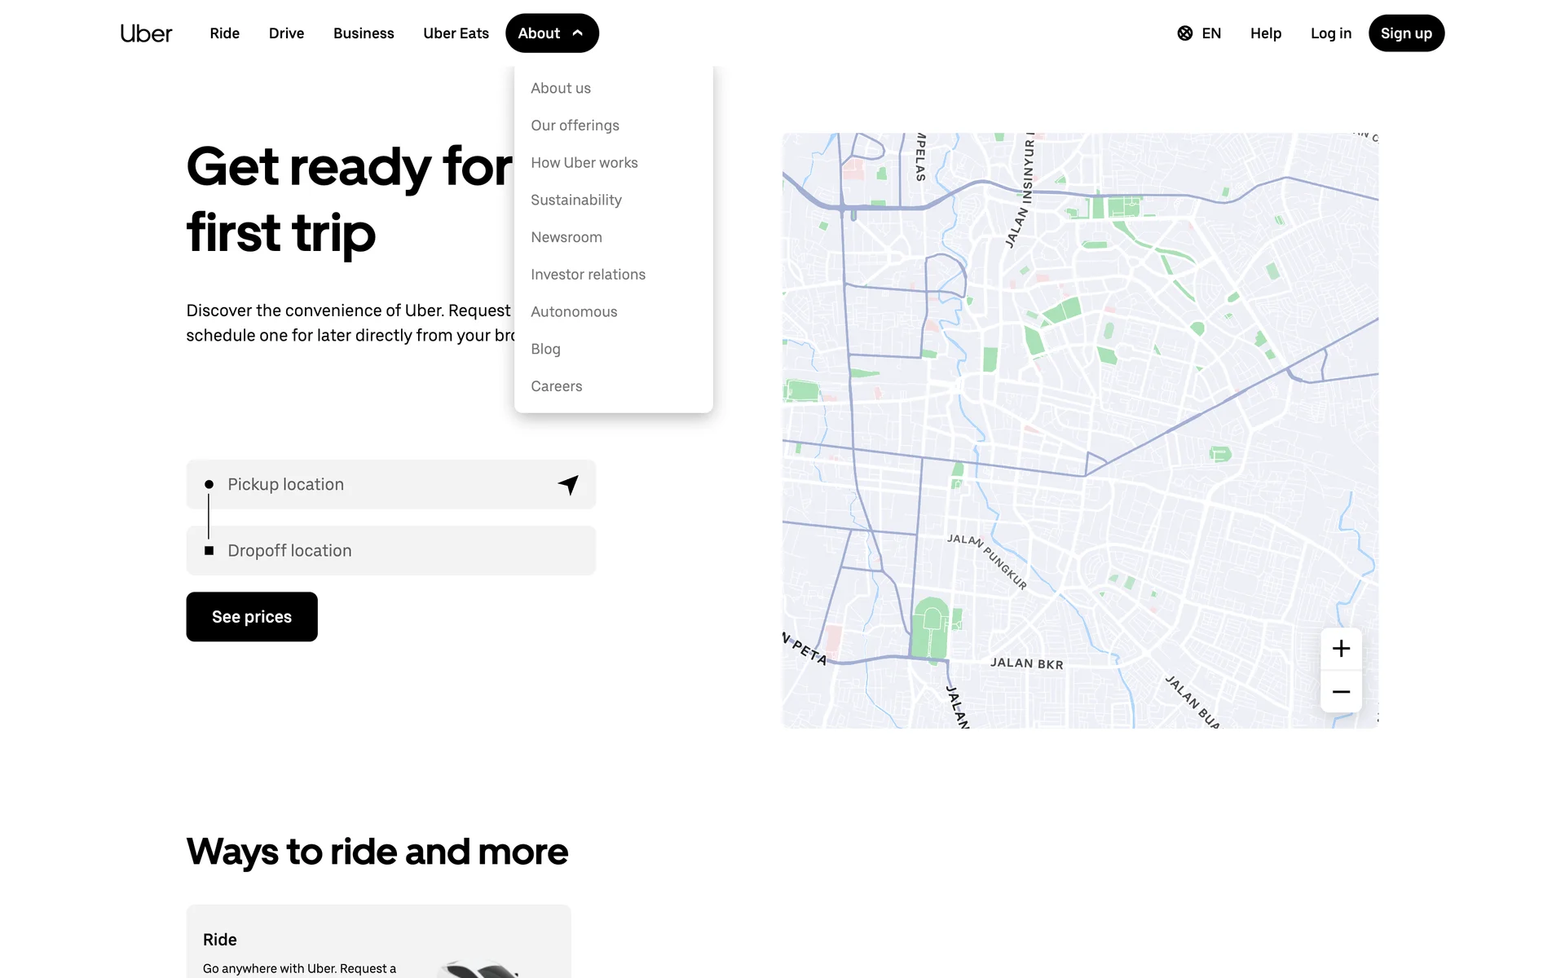Select About us from menu
The height and width of the screenshot is (978, 1565).
click(x=561, y=88)
